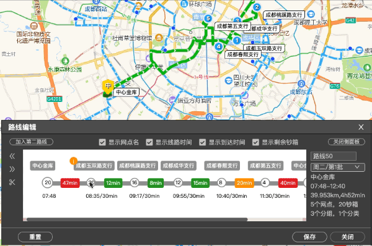
Task: Select the red 47min travel segment
Action: (x=70, y=183)
